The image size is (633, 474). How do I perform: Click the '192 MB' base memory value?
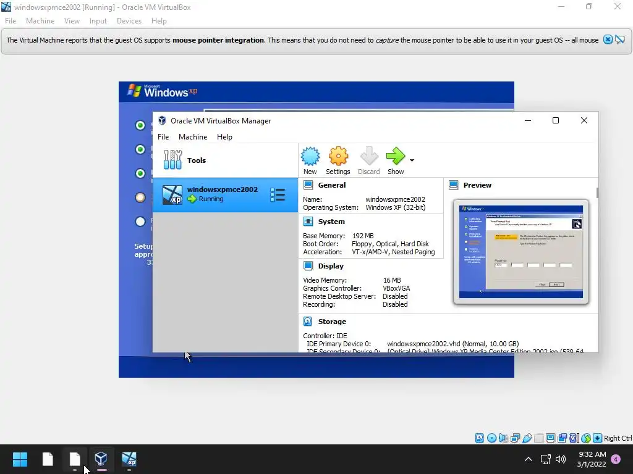[363, 235]
